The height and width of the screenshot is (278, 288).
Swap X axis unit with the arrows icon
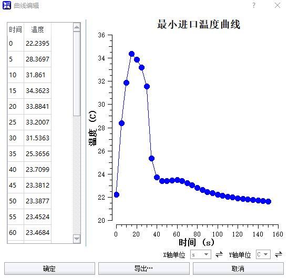[x=219, y=254]
